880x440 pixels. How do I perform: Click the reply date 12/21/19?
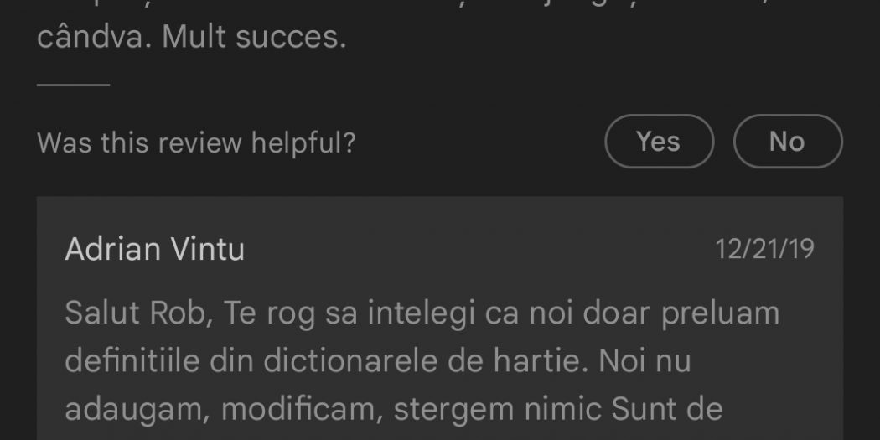point(764,250)
